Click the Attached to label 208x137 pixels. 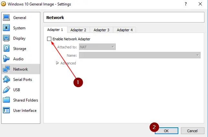[67, 47]
